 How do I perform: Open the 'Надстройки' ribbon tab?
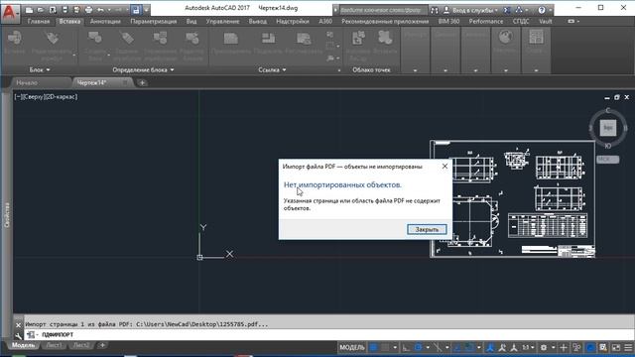pos(293,21)
